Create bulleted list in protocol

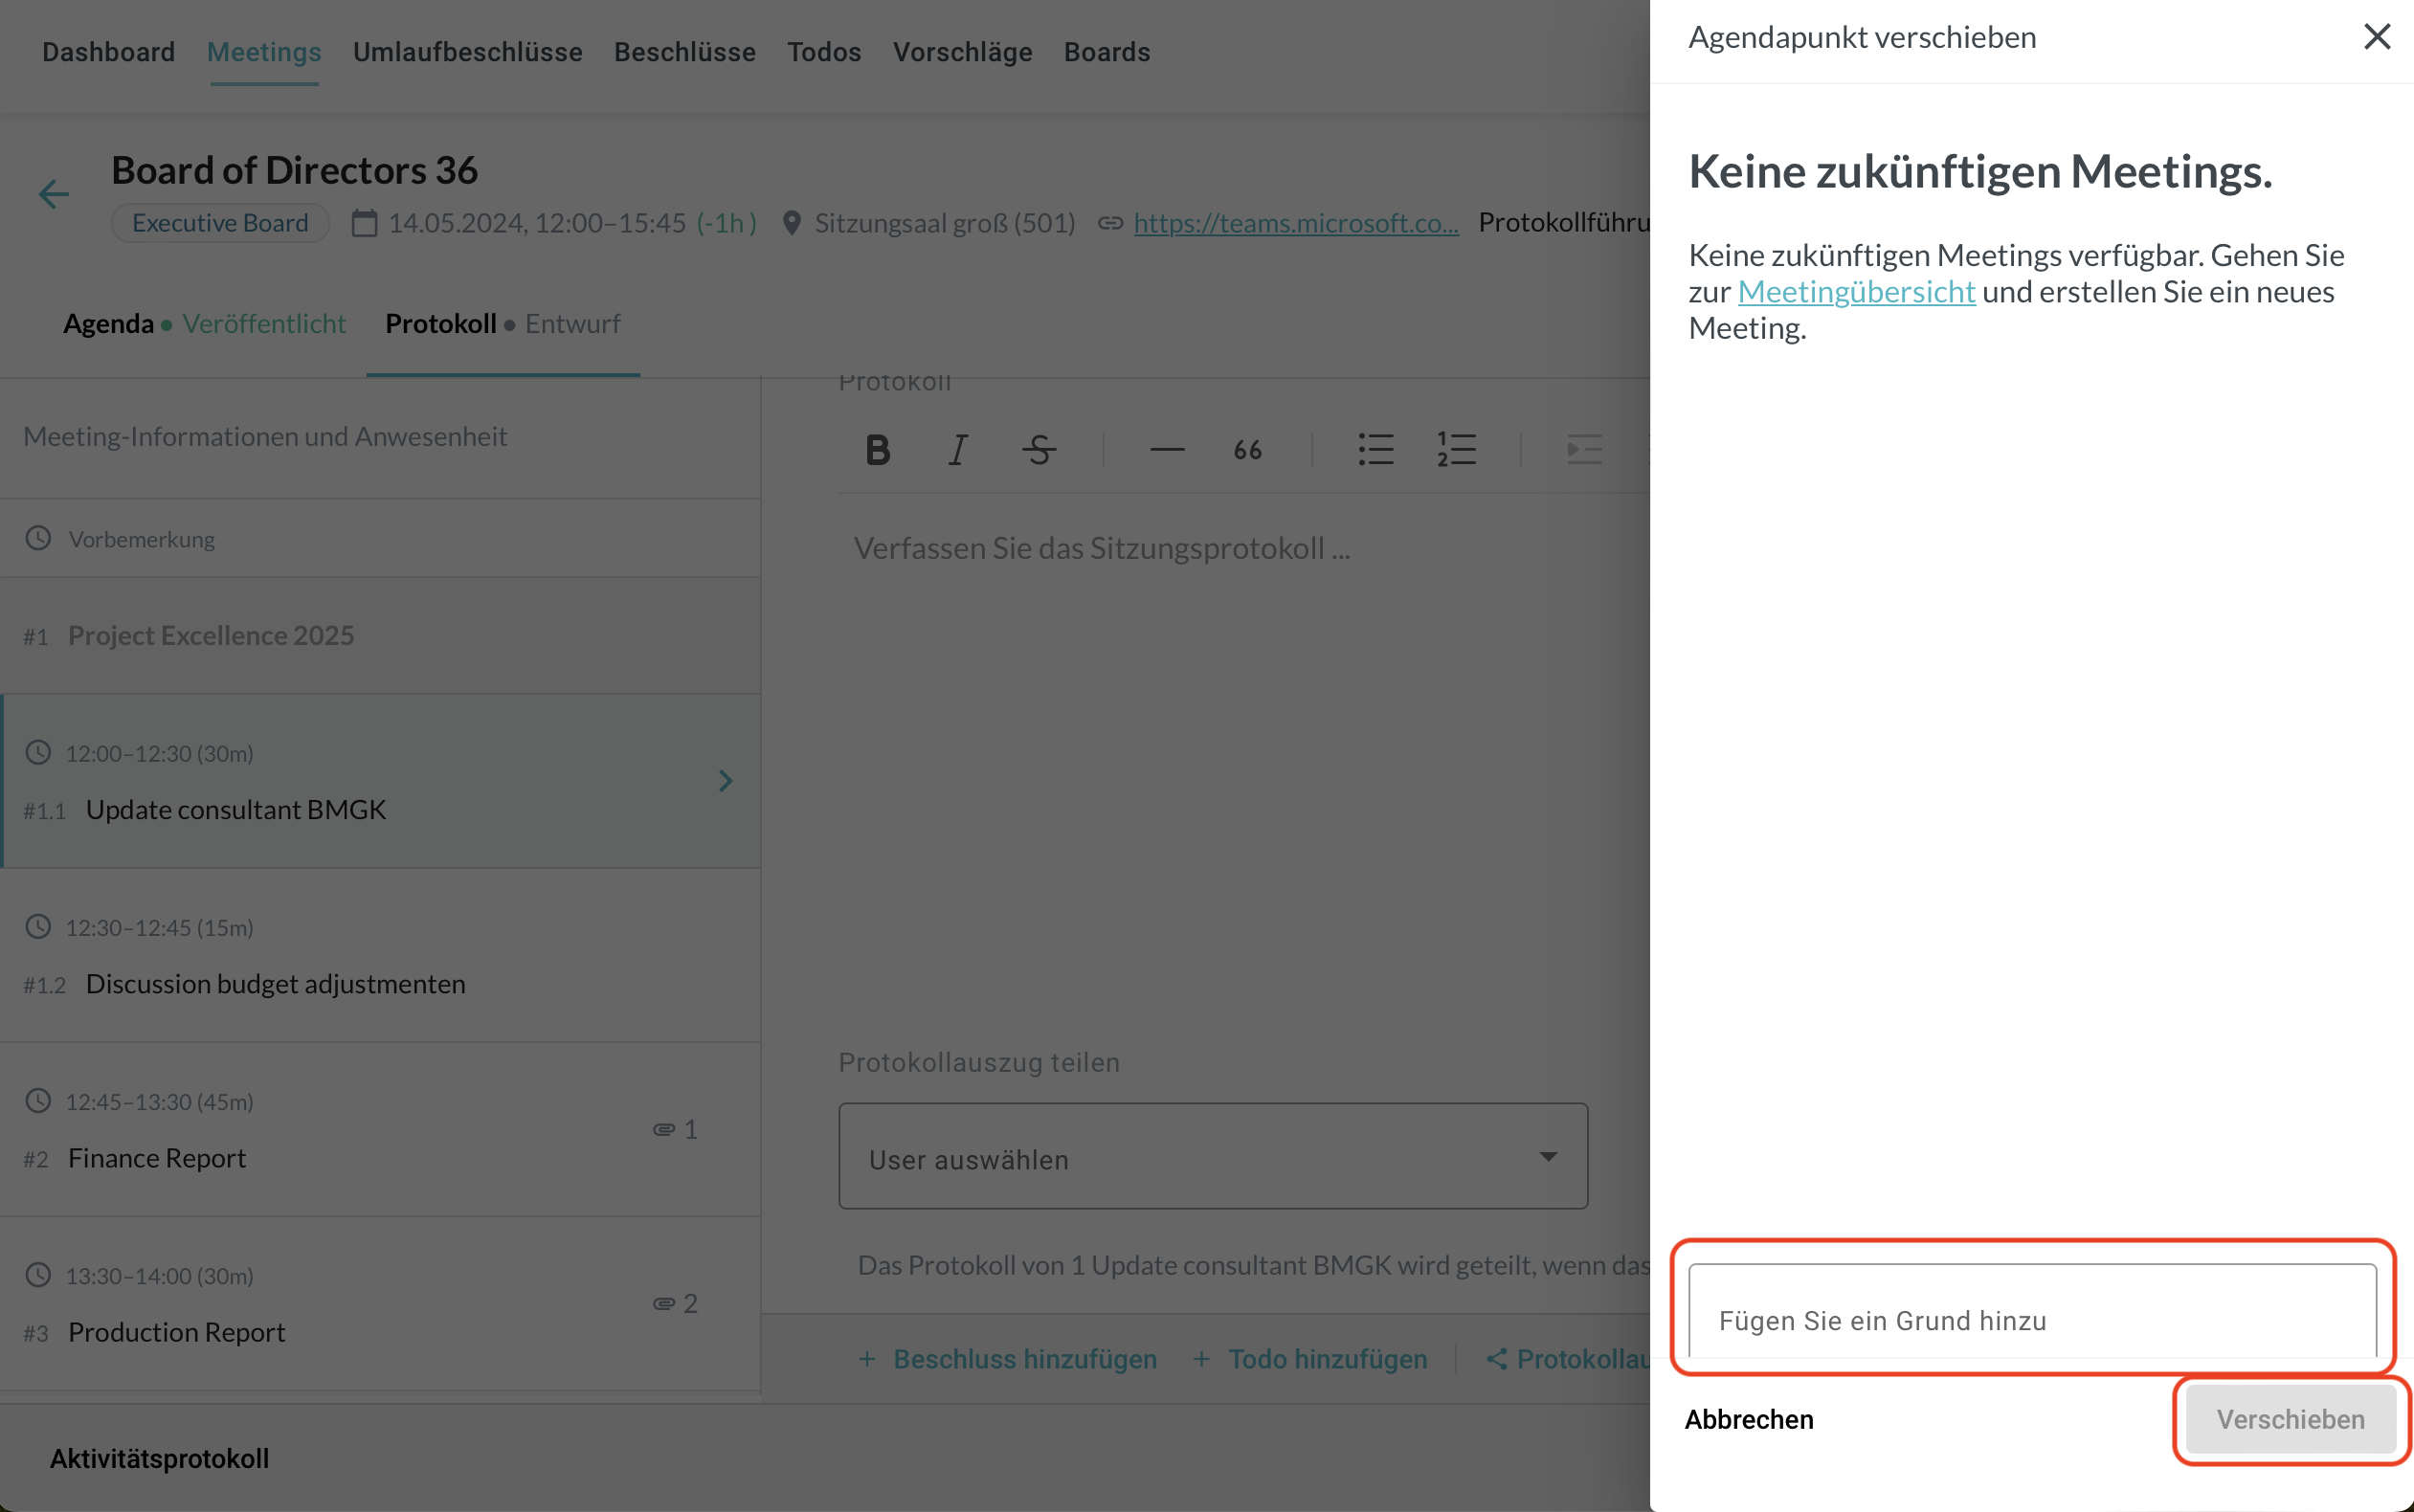coord(1375,450)
